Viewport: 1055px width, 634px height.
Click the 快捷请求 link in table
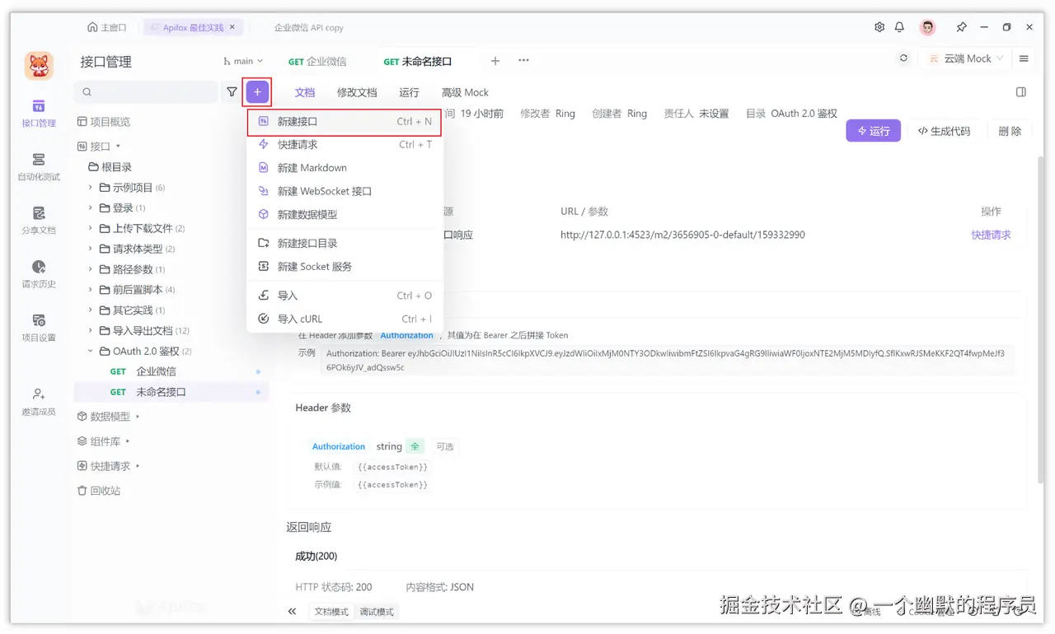tap(991, 235)
